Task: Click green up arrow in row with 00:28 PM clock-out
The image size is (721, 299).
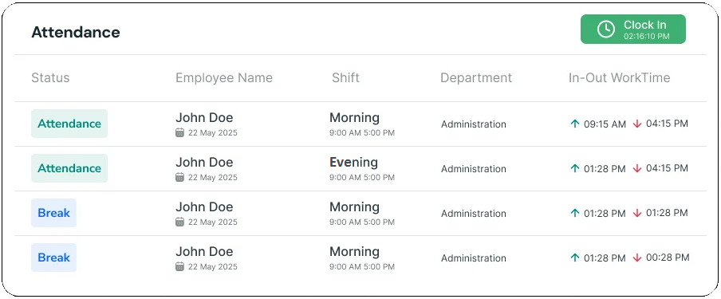Action: pos(574,258)
